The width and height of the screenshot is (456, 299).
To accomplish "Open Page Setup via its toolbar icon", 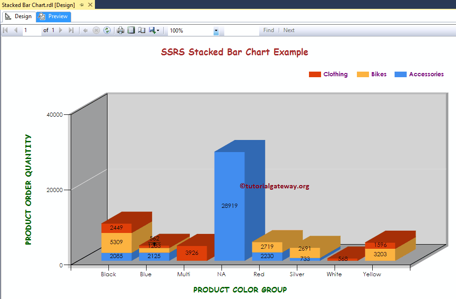I will [141, 30].
